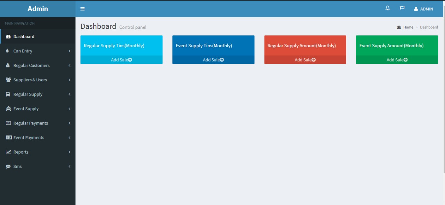
Task: Open notifications via the bell icon
Action: coord(387,8)
